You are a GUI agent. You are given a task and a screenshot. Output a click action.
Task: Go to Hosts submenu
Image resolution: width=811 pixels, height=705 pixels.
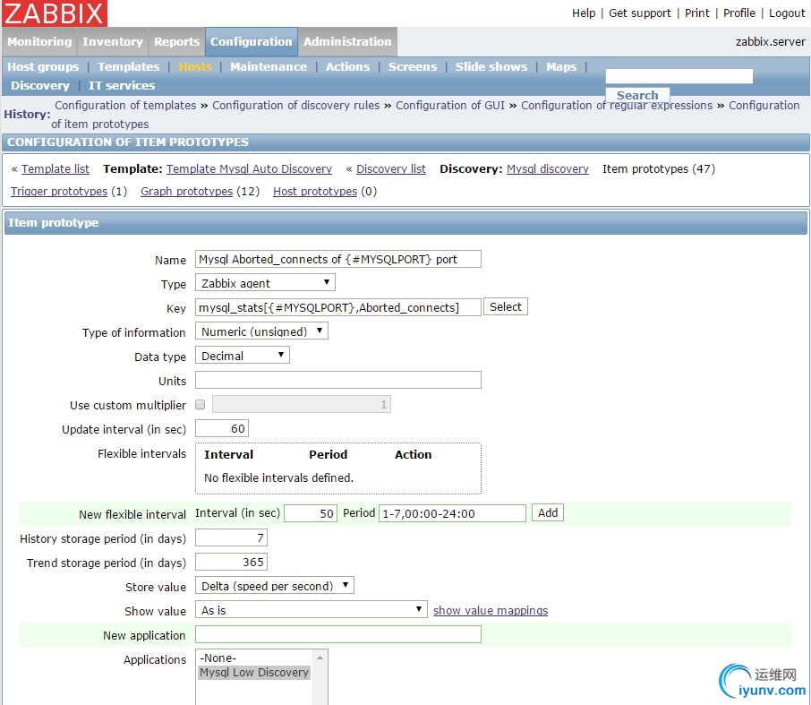click(x=195, y=67)
